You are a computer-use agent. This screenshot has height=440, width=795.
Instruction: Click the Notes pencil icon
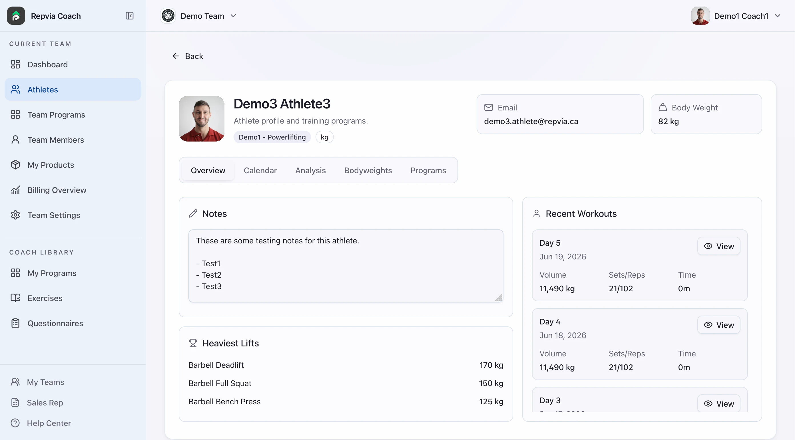point(193,214)
